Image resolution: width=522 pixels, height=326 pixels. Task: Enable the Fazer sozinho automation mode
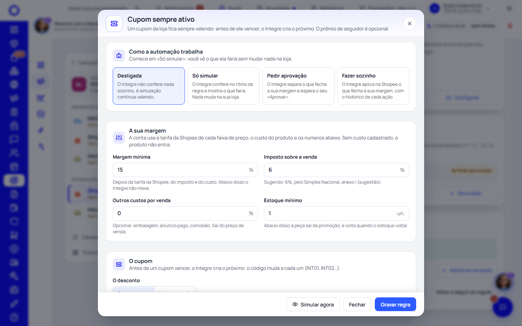(373, 86)
